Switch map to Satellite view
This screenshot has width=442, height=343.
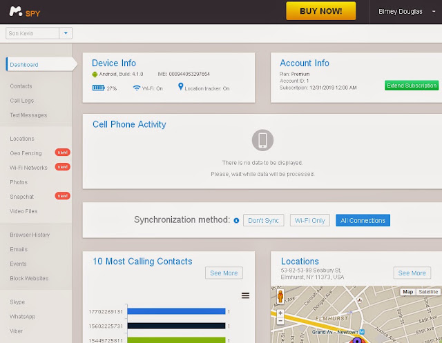click(428, 292)
